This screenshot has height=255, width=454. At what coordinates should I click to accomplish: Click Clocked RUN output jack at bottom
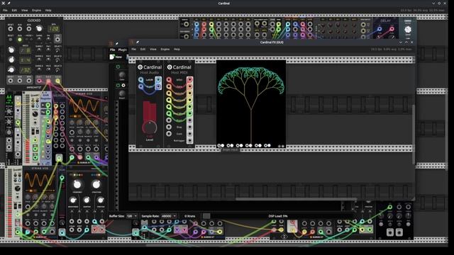click(20, 81)
